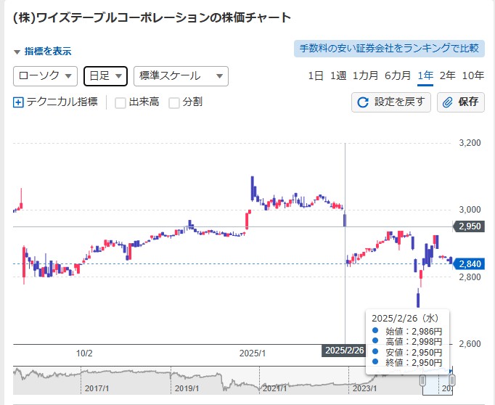Click 終値：2,950円 in the tooltip
The height and width of the screenshot is (405, 495).
coord(414,363)
